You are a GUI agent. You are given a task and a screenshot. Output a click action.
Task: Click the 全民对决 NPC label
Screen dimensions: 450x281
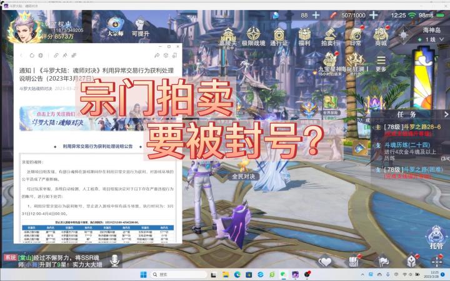(x=243, y=176)
